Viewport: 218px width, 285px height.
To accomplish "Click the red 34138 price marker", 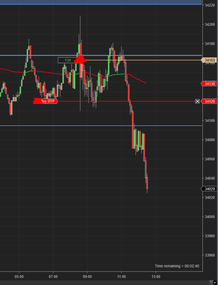I will (209, 83).
